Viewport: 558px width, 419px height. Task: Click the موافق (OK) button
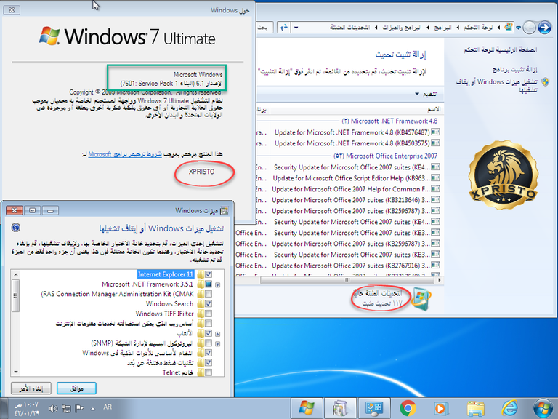[x=76, y=388]
